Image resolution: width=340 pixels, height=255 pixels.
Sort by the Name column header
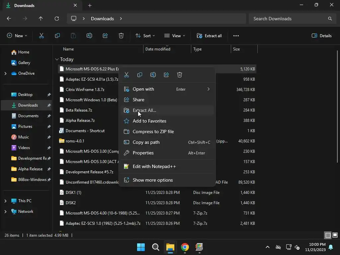(x=68, y=49)
